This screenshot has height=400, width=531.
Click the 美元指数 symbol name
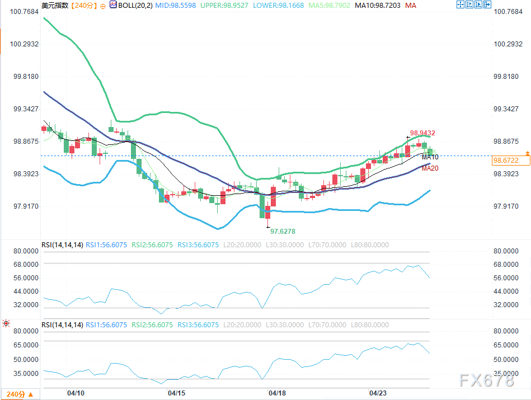point(55,5)
